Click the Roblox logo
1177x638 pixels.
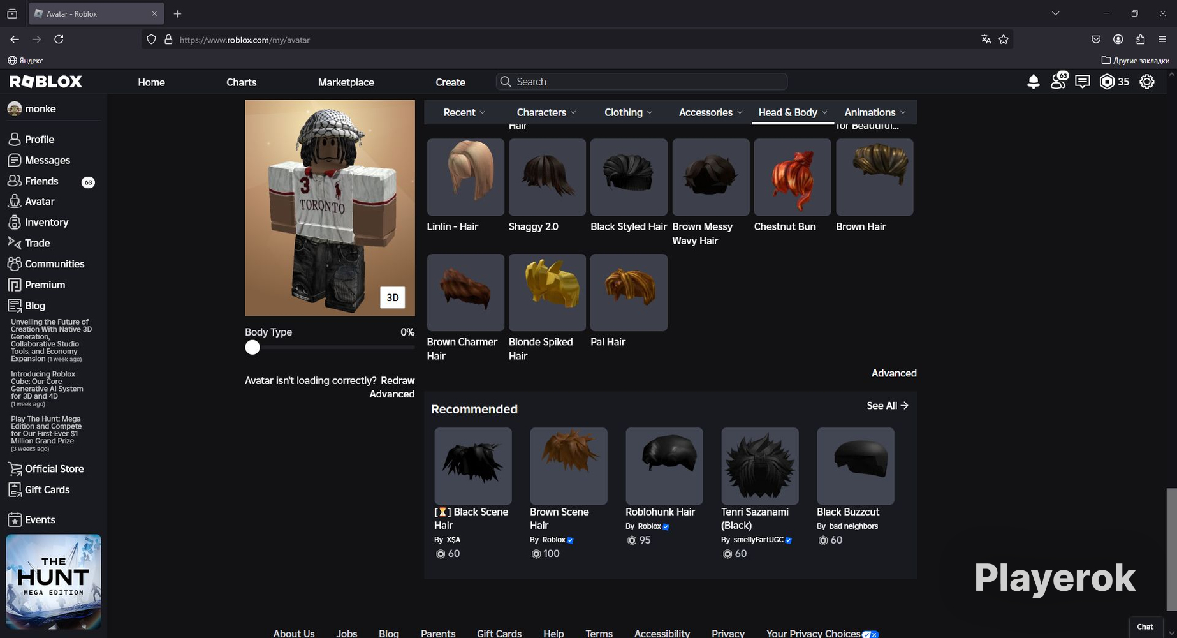tap(46, 82)
